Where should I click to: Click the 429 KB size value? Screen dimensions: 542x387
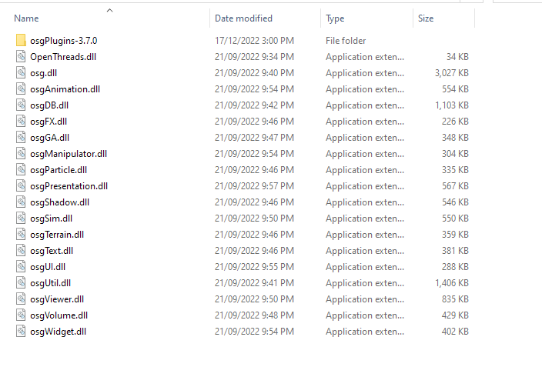tap(455, 315)
